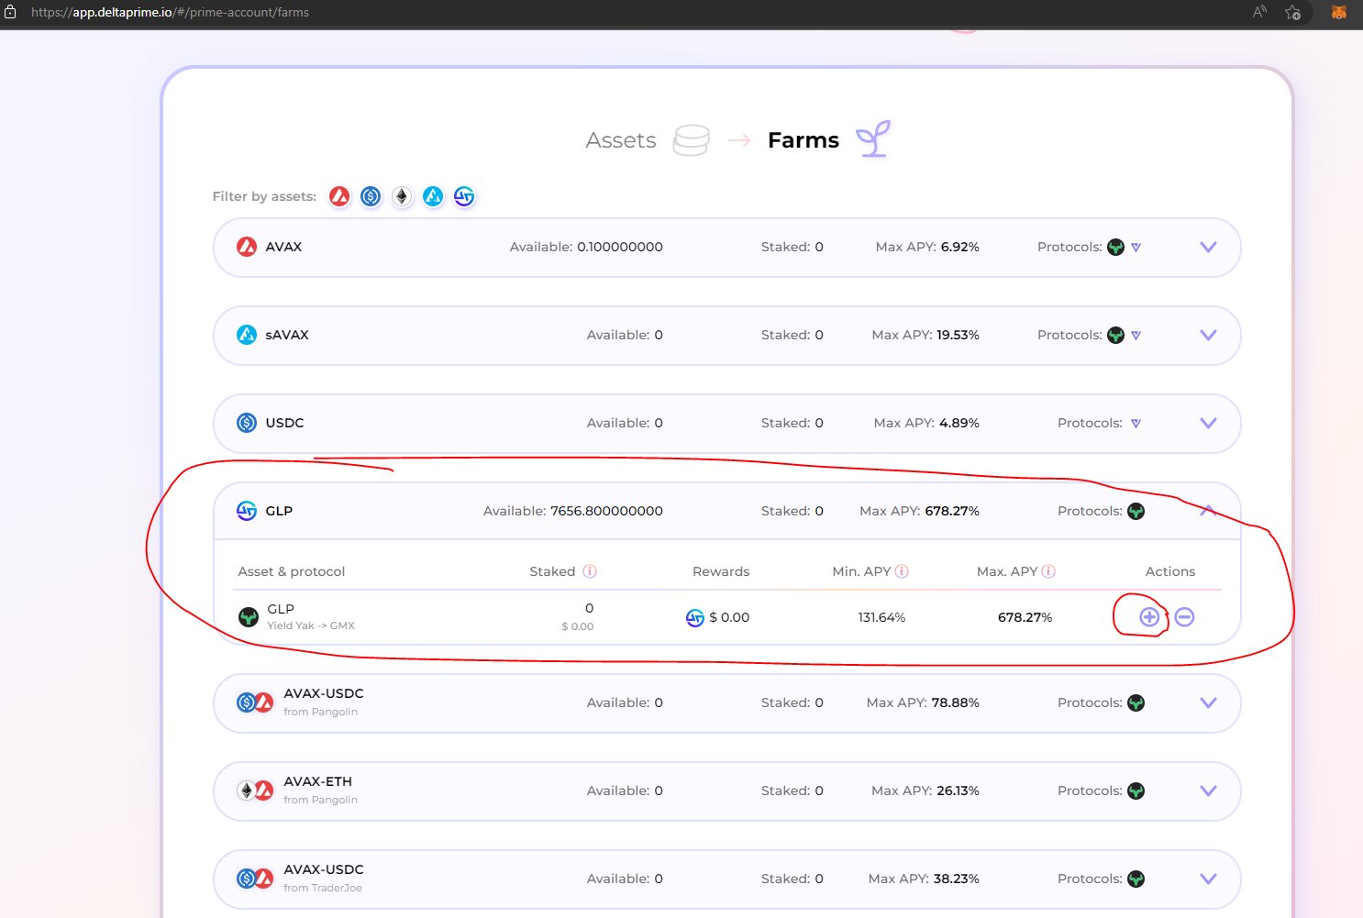Expand the AVAX-USDC from TraderJoe row

pyautogui.click(x=1208, y=878)
